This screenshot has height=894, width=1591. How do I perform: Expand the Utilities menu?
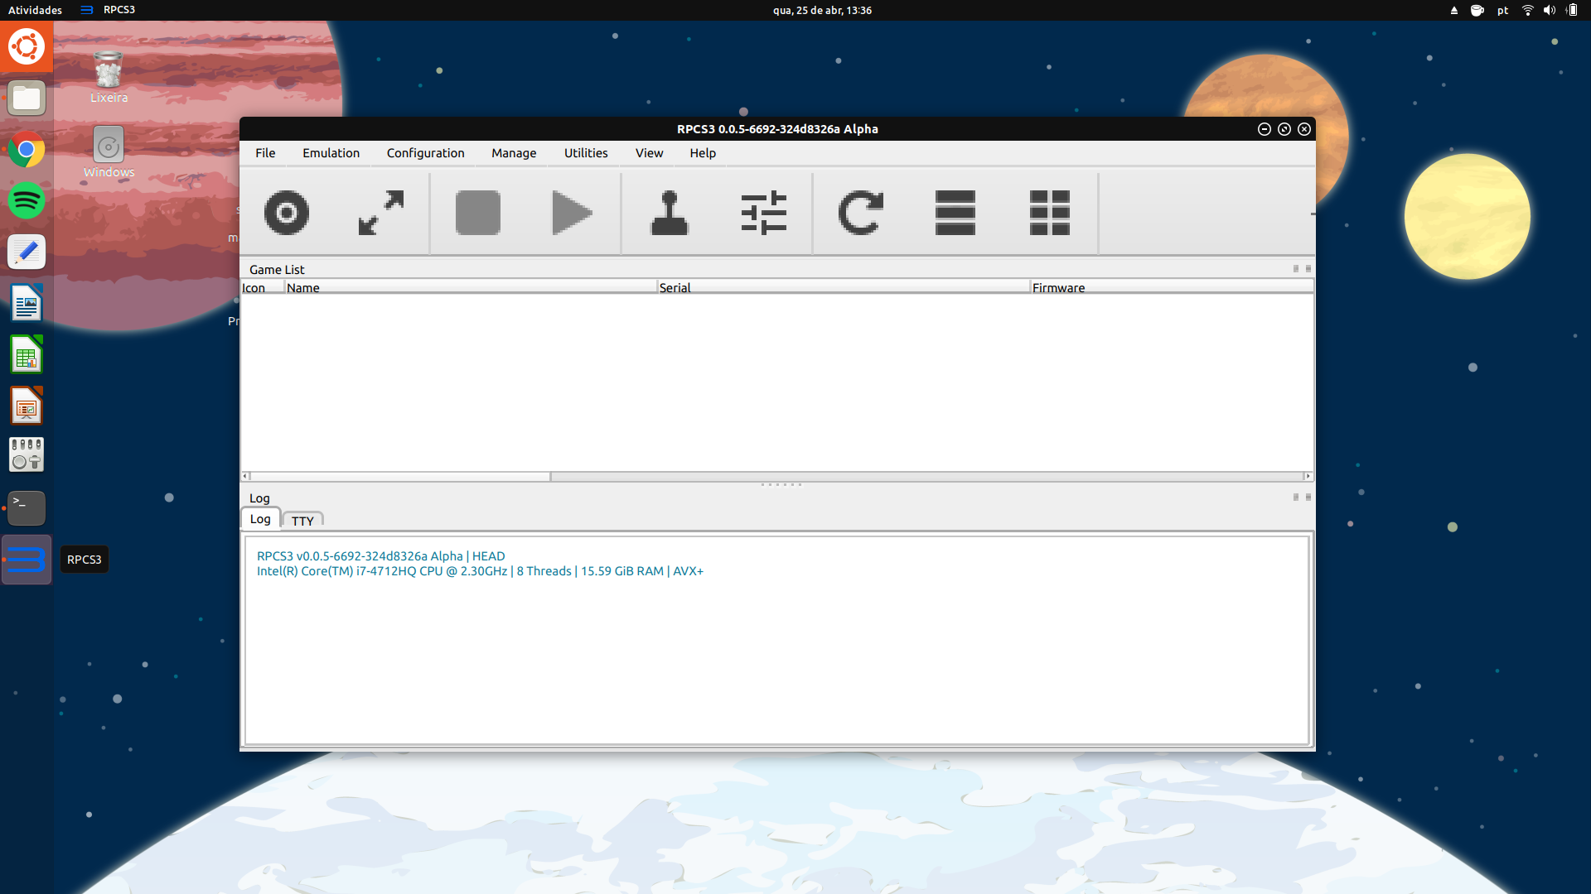pos(586,153)
